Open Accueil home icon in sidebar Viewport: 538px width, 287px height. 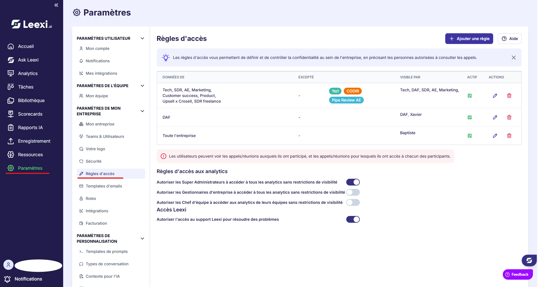tap(11, 46)
